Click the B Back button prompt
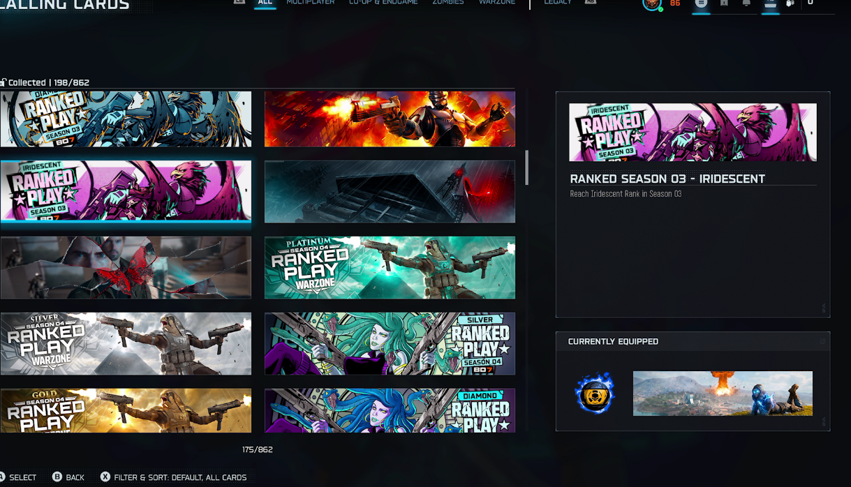851x487 pixels. [68, 477]
